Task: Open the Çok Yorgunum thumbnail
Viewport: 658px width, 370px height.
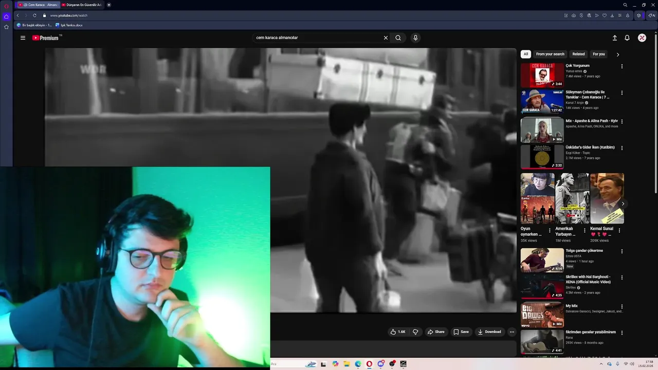Action: 542,75
